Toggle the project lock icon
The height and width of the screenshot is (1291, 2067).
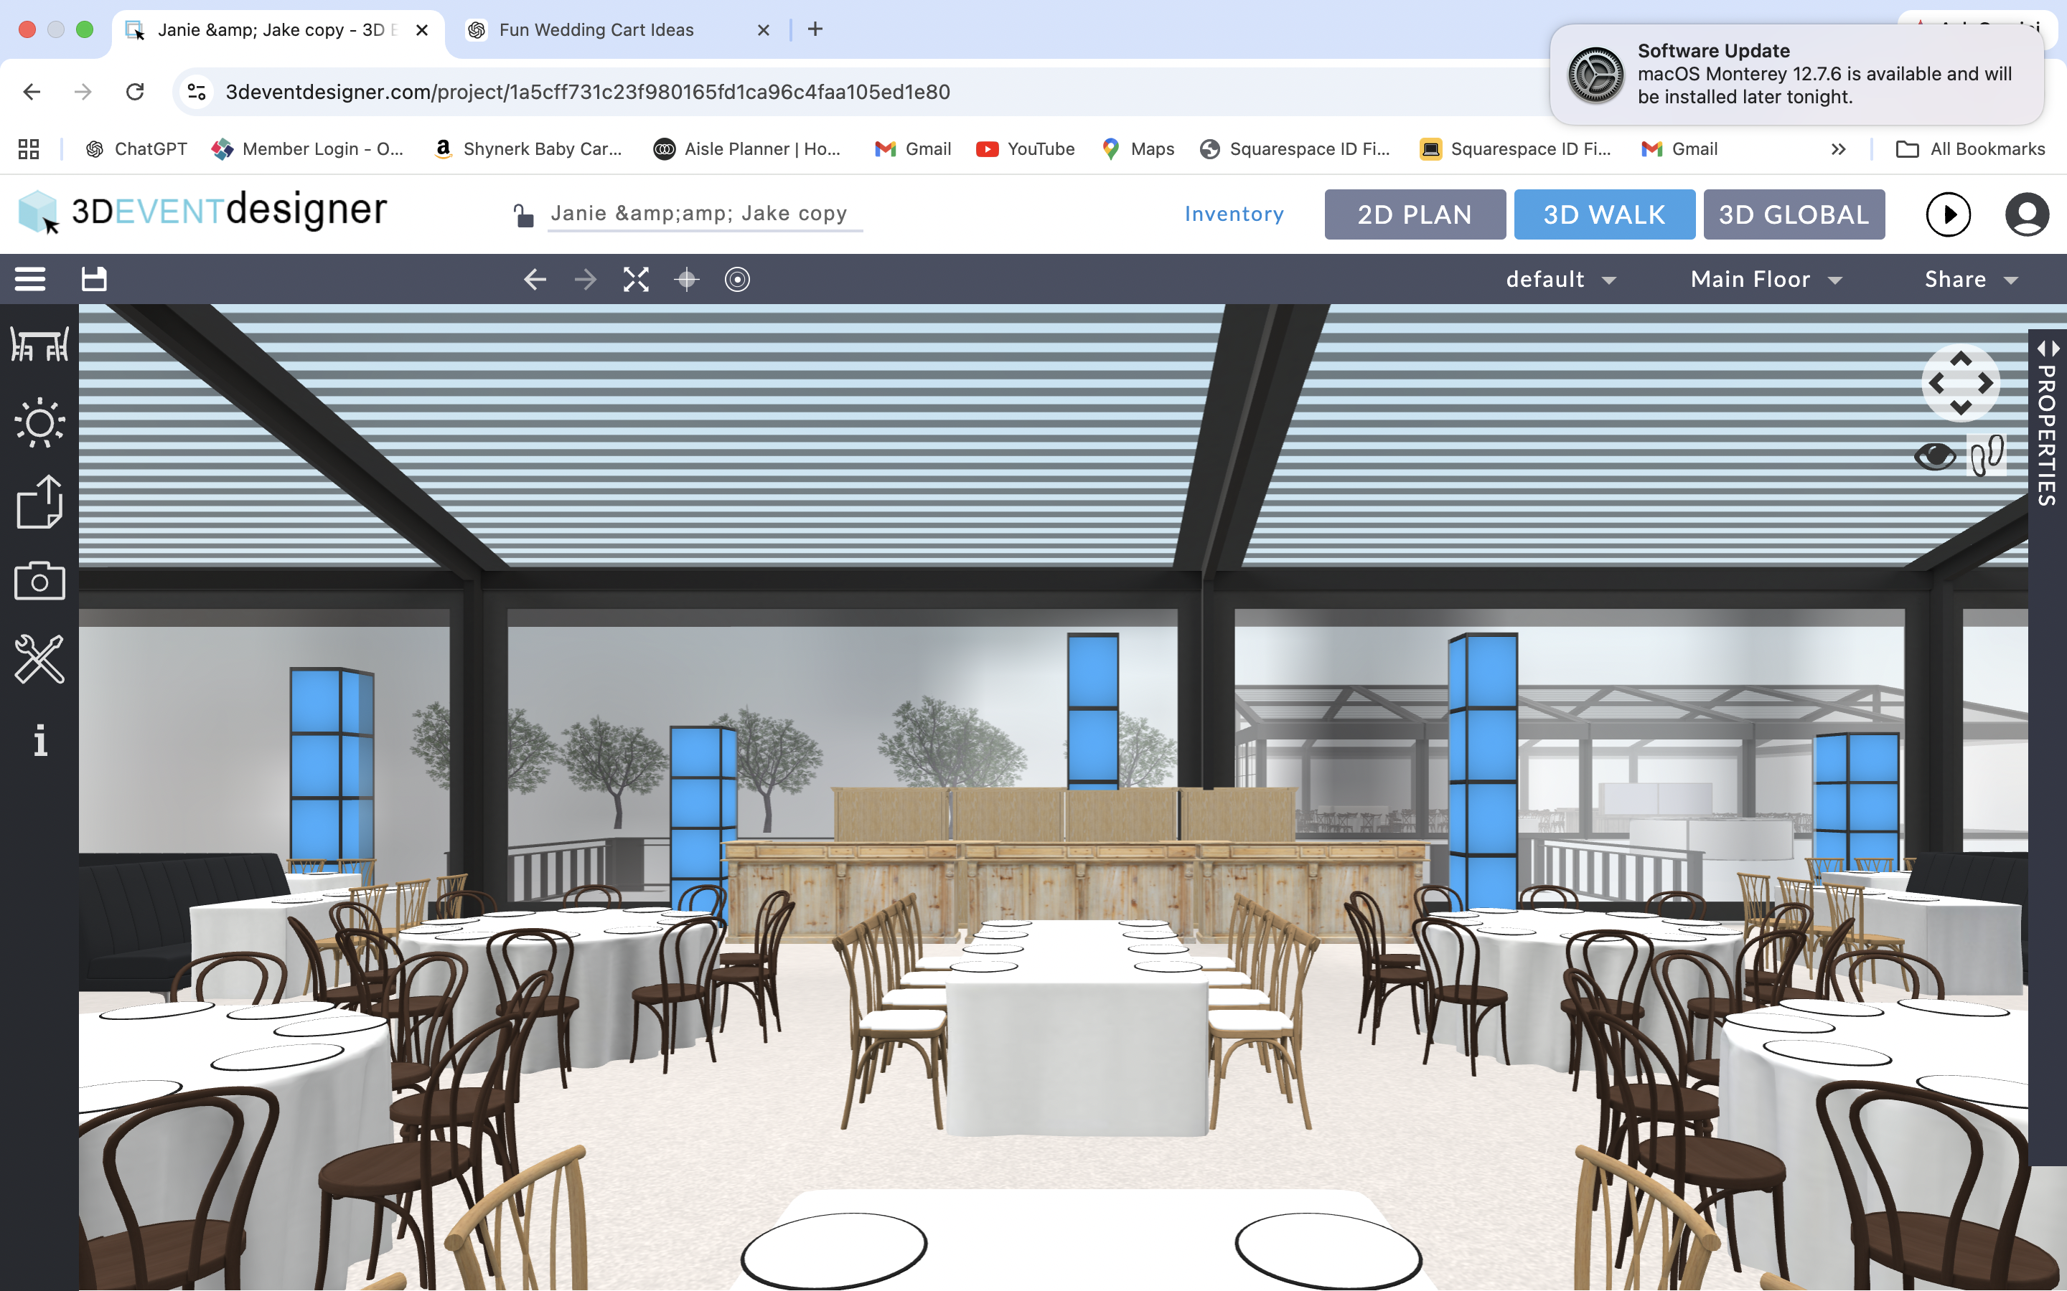point(522,215)
